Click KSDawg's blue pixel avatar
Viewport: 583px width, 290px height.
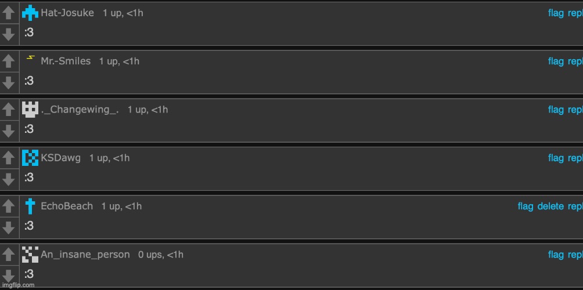30,158
